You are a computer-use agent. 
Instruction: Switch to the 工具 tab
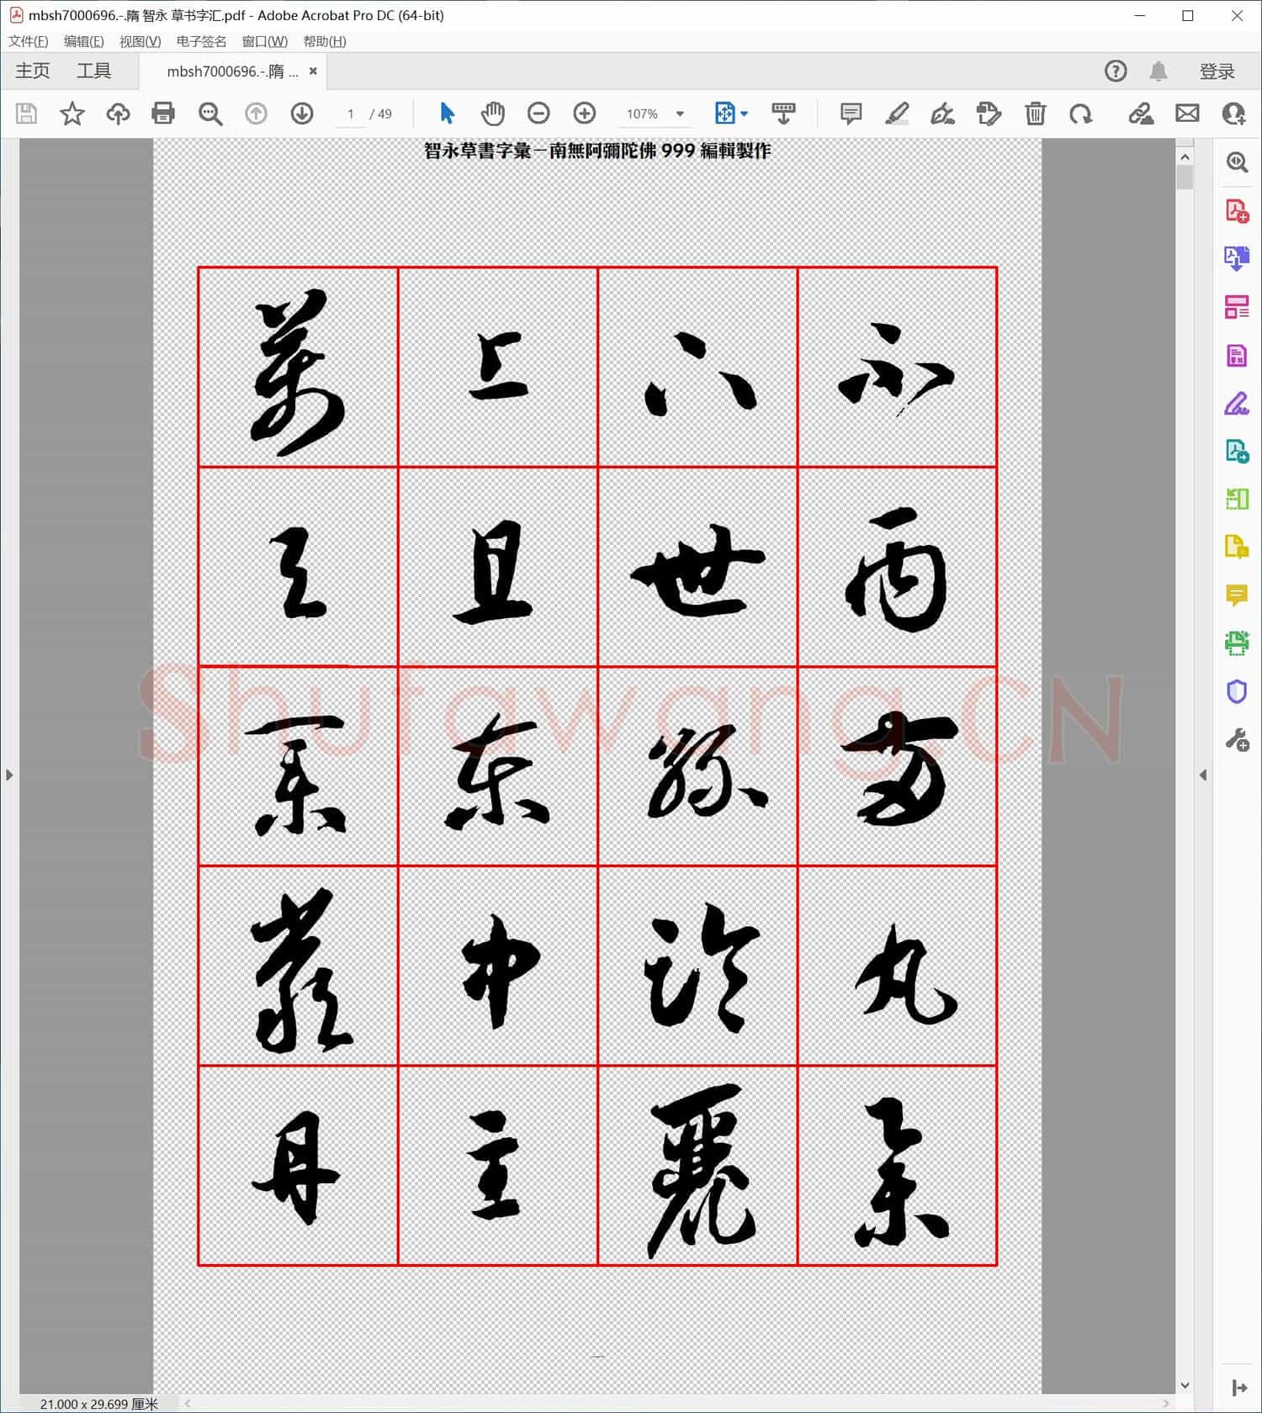93,71
